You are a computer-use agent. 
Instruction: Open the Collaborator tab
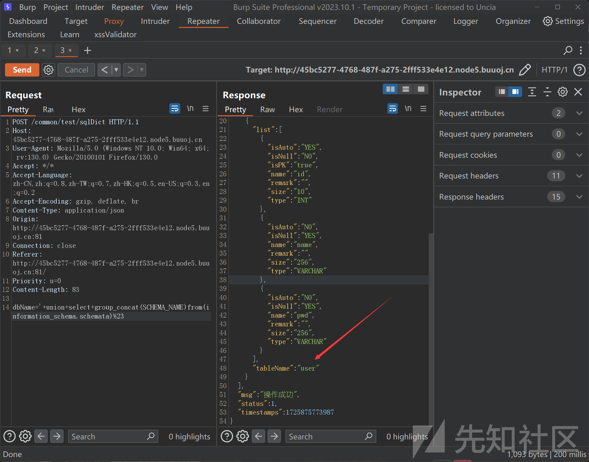[259, 21]
